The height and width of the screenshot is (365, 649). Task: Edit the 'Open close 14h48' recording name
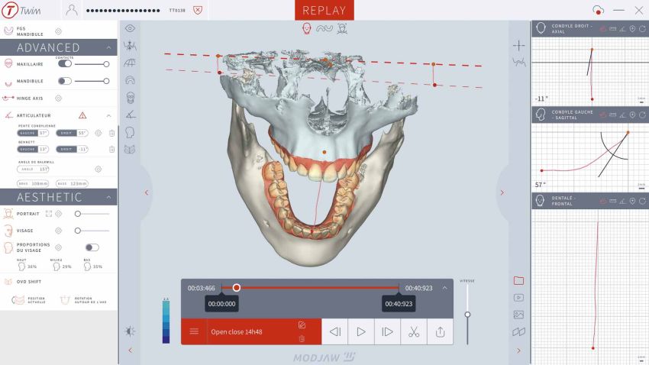tap(302, 325)
